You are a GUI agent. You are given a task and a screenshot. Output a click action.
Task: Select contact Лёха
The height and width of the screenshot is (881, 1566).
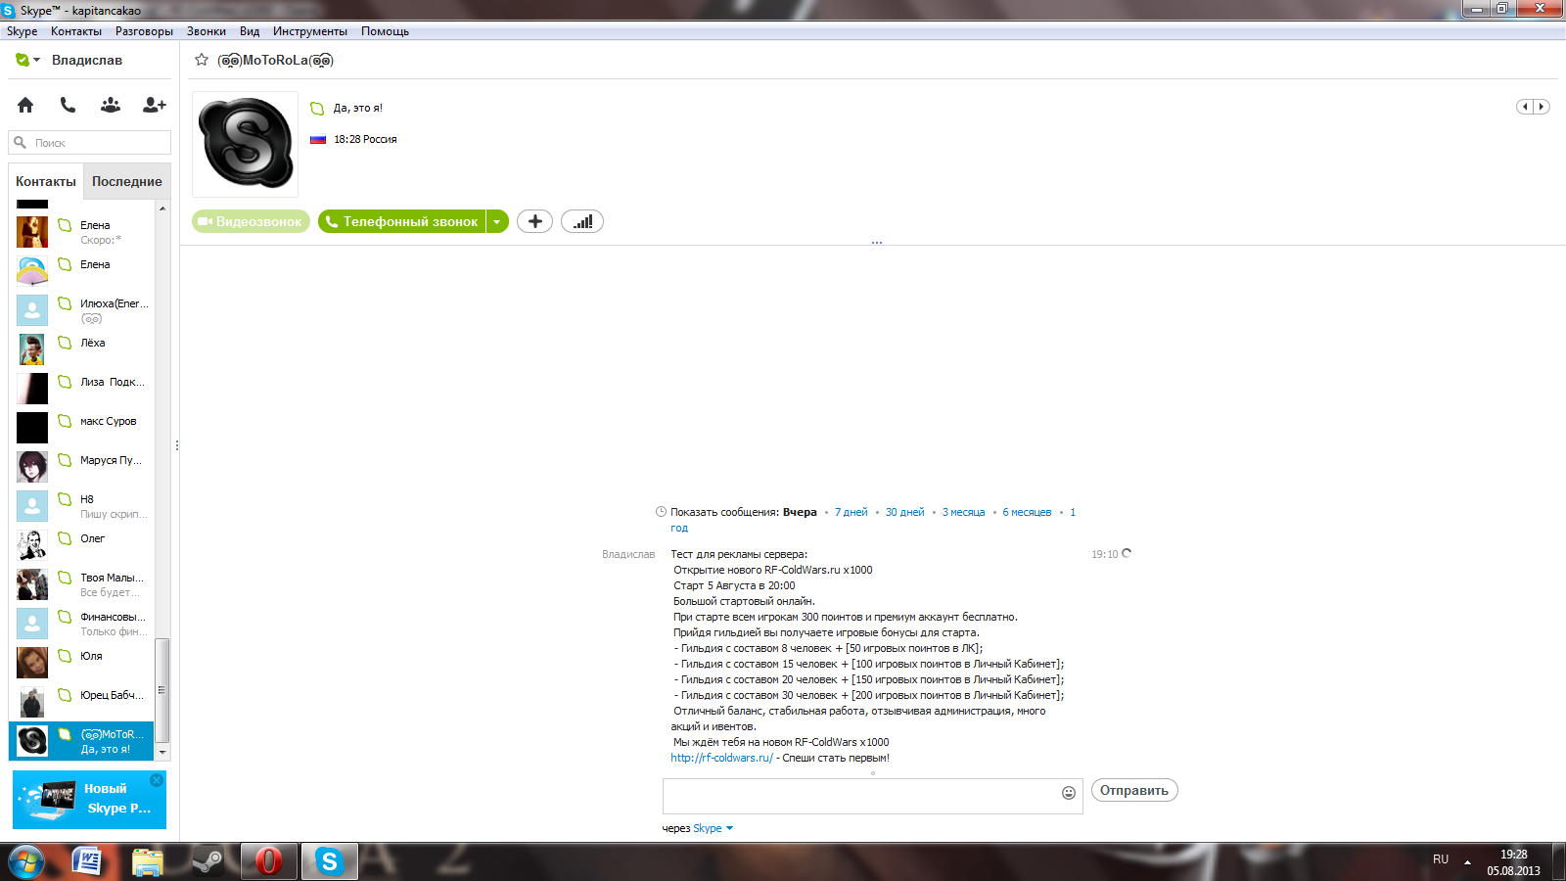pos(82,349)
